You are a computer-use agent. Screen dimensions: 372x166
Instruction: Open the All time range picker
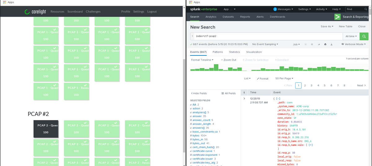click(351, 37)
